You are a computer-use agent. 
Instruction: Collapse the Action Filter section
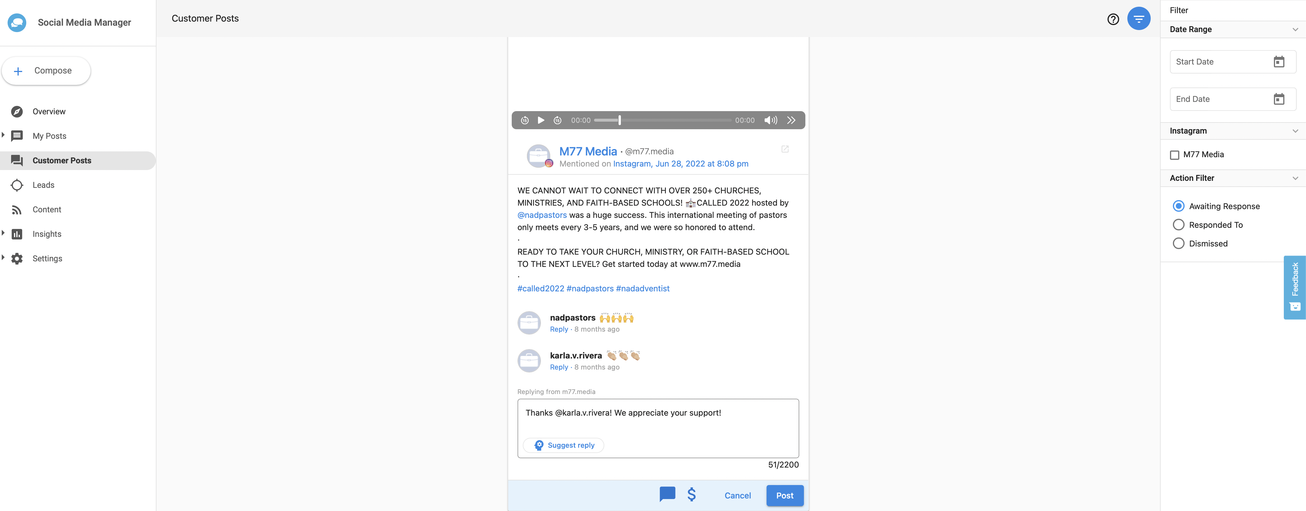1295,178
